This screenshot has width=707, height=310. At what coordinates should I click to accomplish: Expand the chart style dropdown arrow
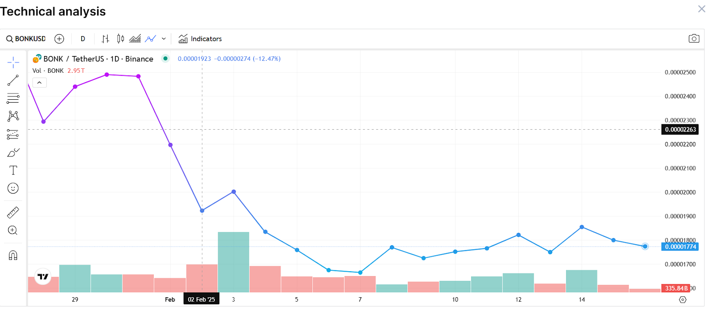(163, 39)
